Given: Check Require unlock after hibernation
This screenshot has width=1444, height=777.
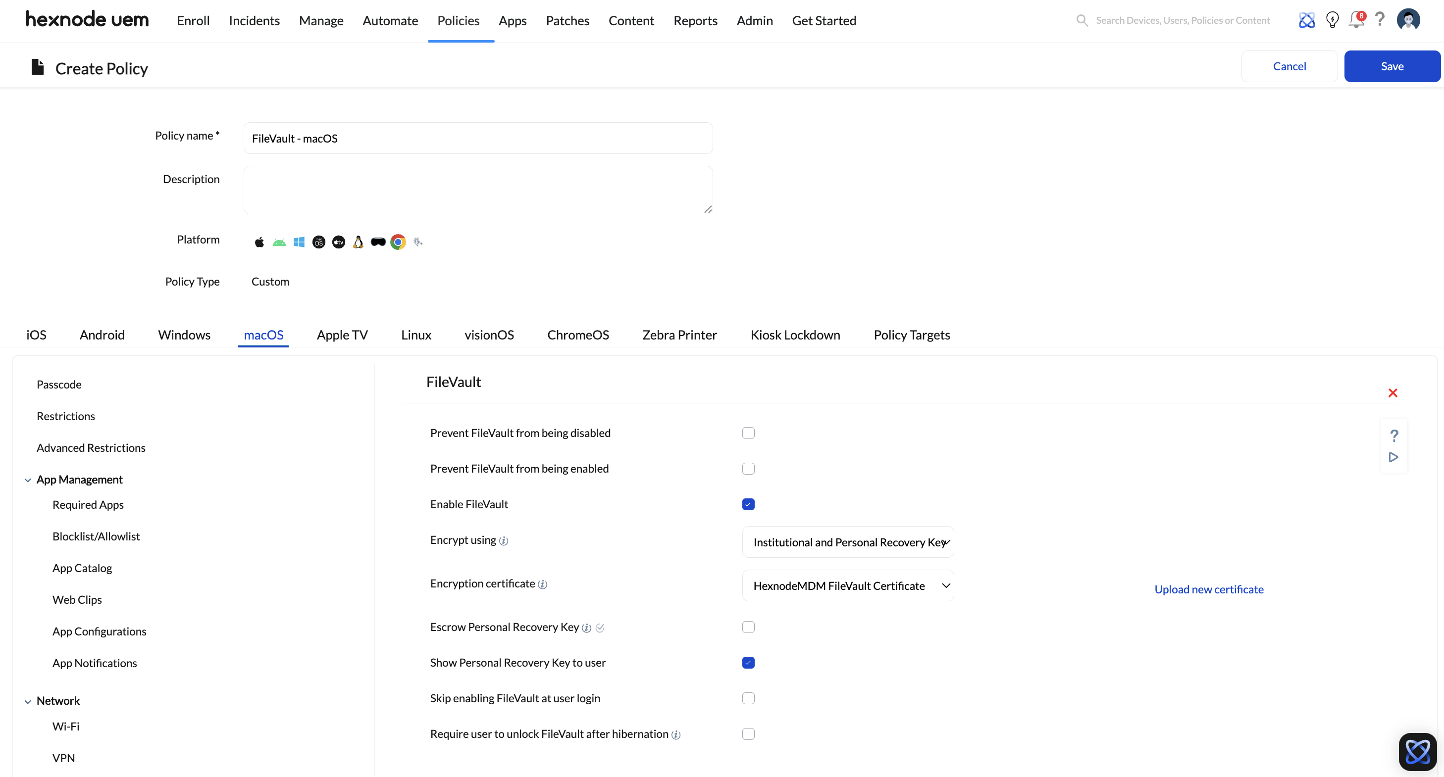Looking at the screenshot, I should pos(748,734).
